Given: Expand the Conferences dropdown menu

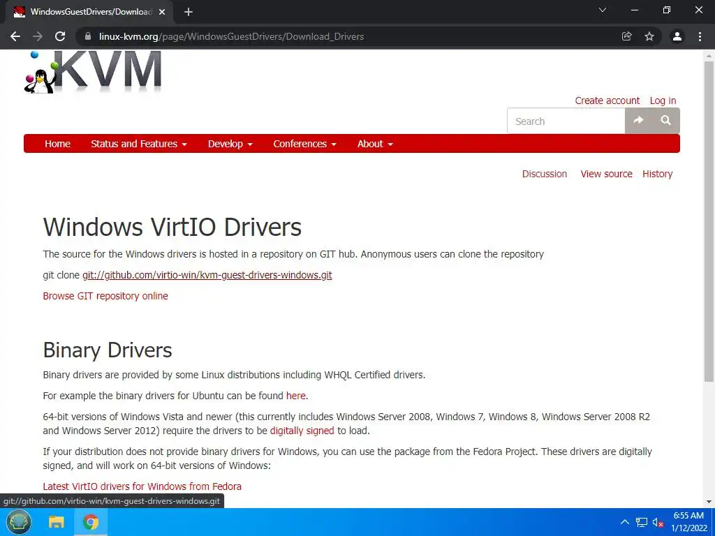Looking at the screenshot, I should (304, 144).
